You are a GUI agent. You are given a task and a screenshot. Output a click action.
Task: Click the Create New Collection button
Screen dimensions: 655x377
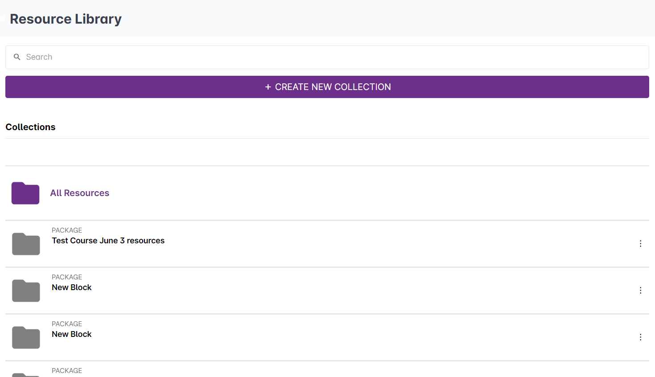(x=327, y=87)
